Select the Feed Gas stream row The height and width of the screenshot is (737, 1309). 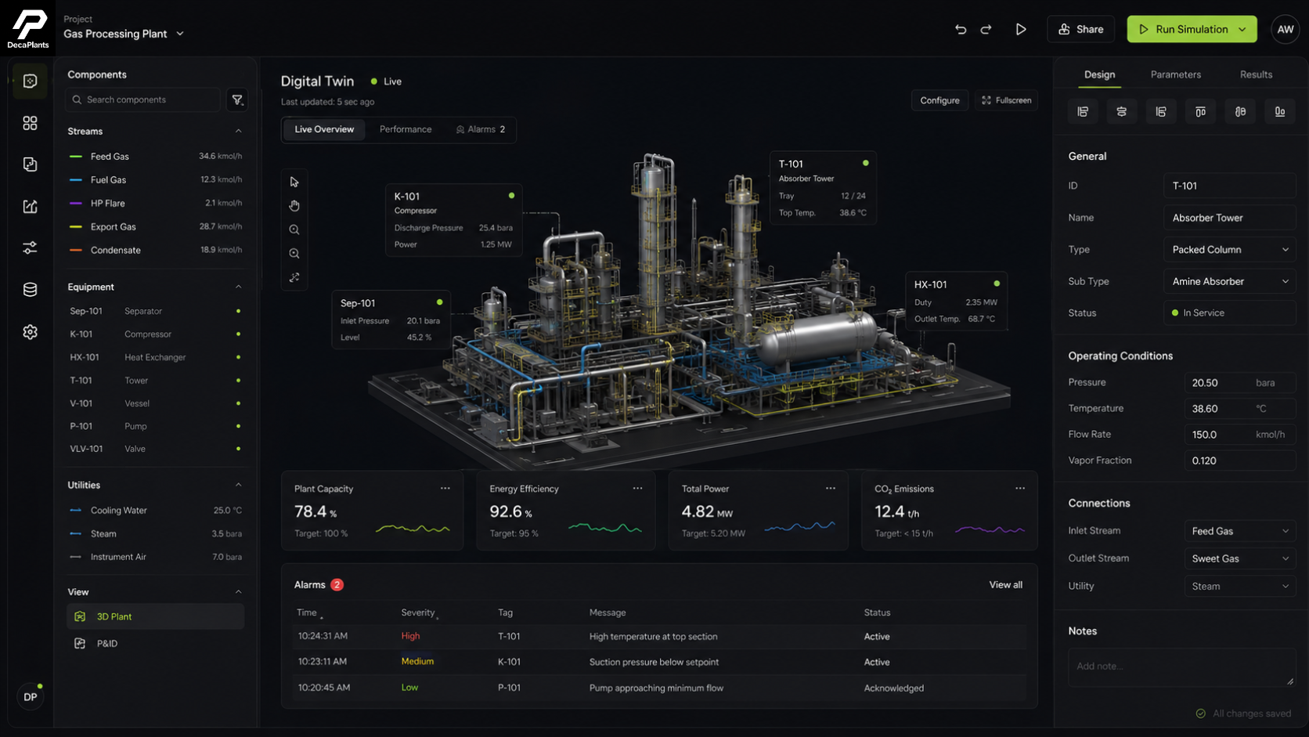155,157
